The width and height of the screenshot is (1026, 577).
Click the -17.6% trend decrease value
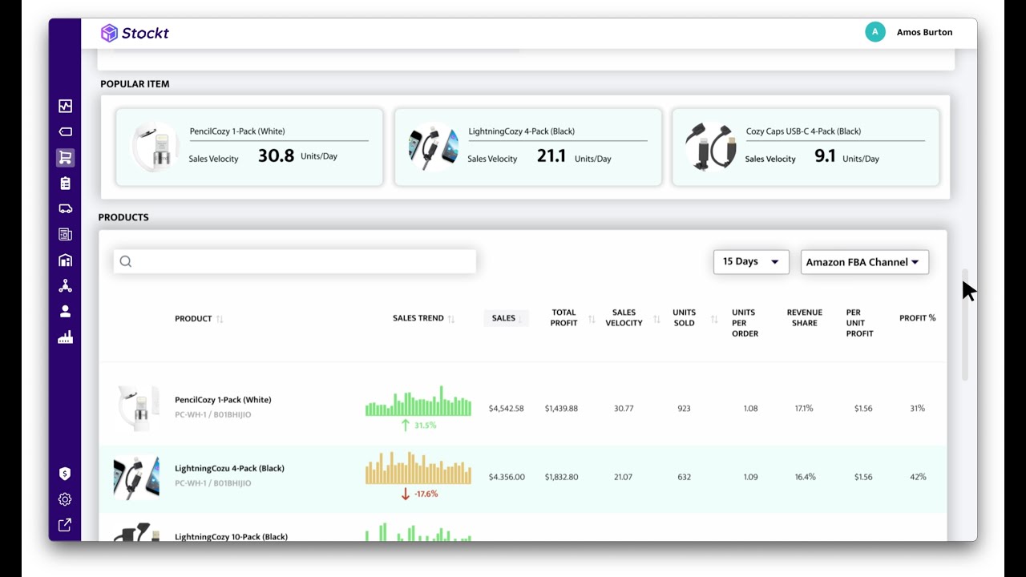pos(426,494)
